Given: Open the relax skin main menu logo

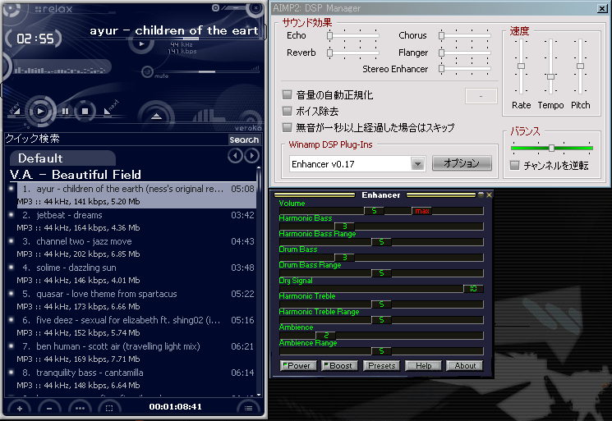Looking at the screenshot, I should [12, 8].
